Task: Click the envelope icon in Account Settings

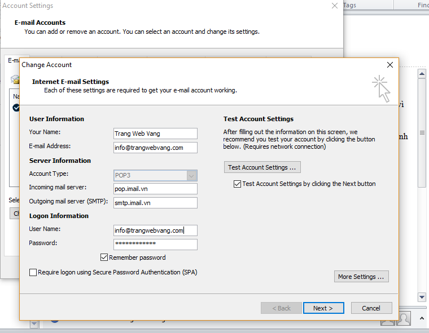Action: tap(15, 79)
